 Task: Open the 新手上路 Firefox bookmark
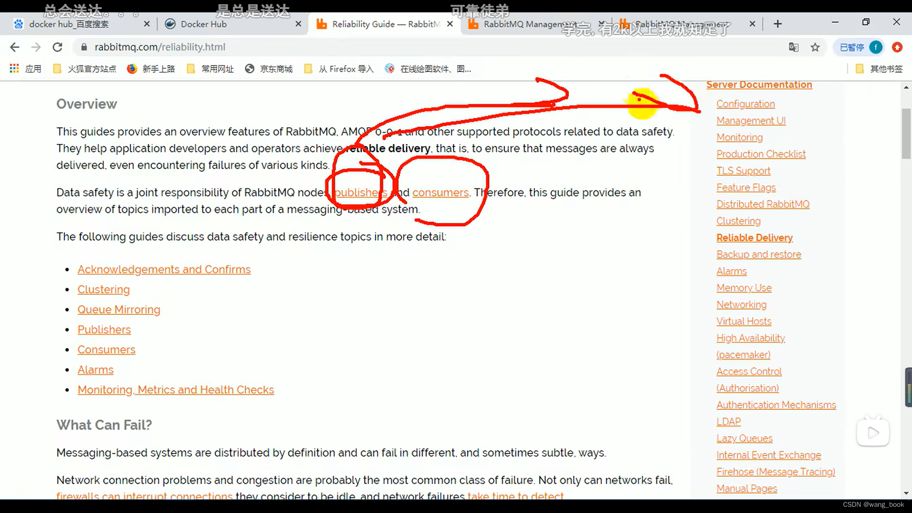click(151, 69)
